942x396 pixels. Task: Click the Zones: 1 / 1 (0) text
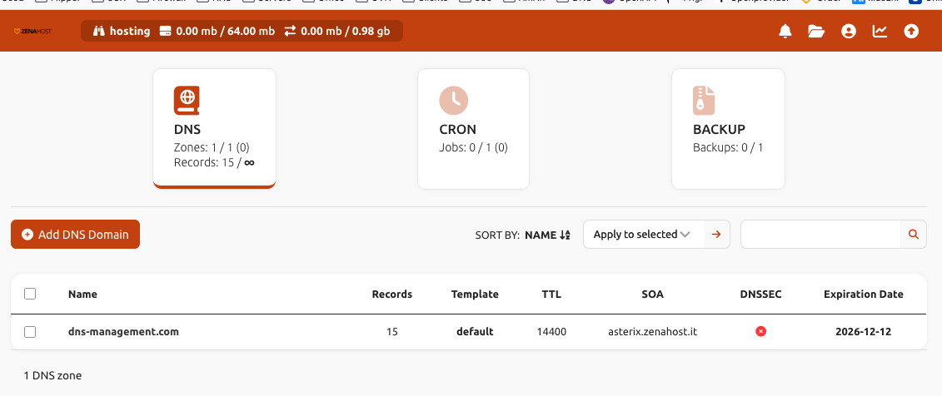(212, 147)
